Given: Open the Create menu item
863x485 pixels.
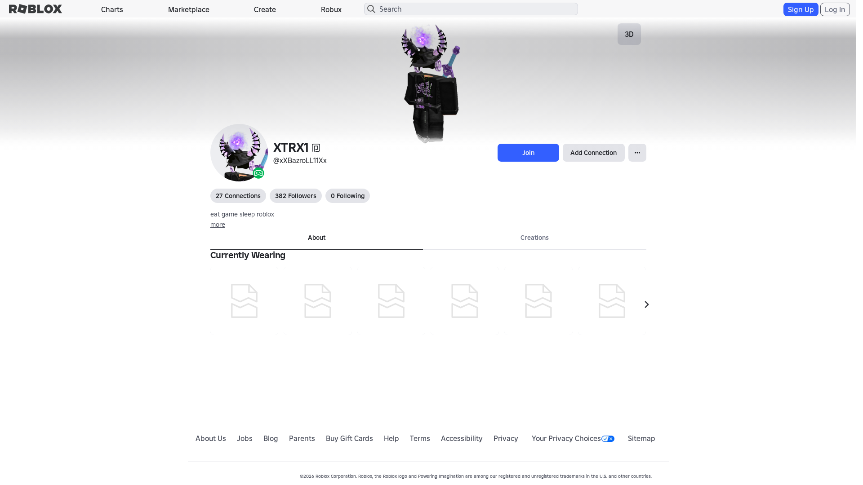Looking at the screenshot, I should tap(265, 9).
